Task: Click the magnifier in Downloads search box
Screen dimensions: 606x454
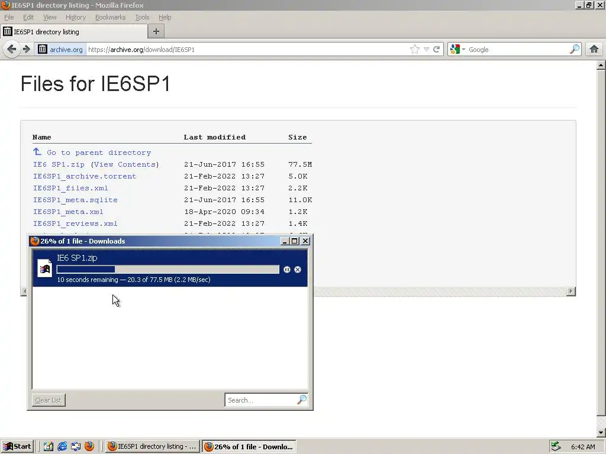Action: point(302,400)
